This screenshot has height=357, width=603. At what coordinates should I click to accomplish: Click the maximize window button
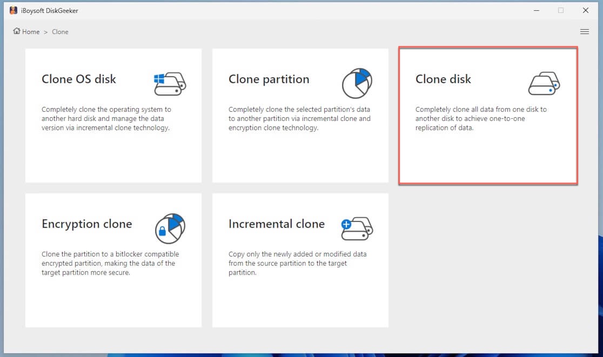pos(561,10)
